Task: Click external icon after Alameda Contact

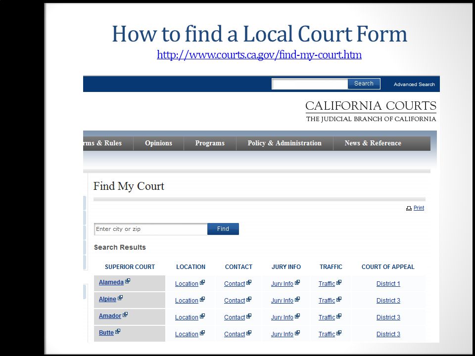Action: click(249, 282)
